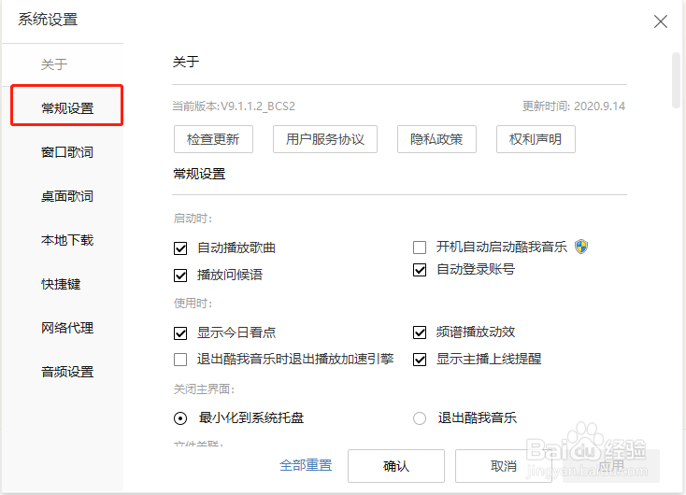Screen dimensions: 686x495
Task: View the 隐私政策 page
Action: [436, 139]
